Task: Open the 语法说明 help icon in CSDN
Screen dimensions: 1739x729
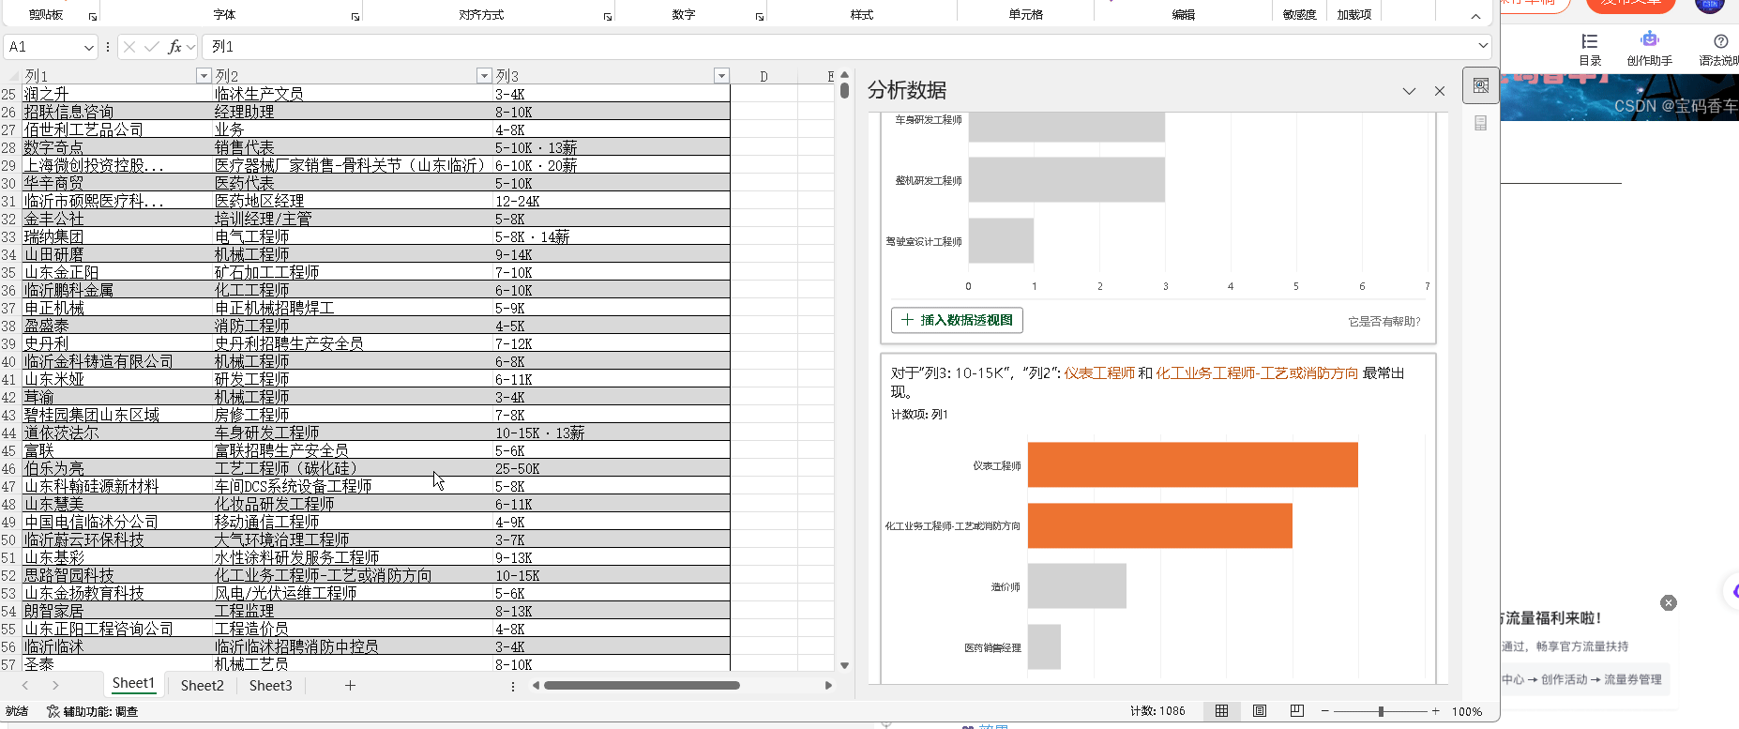Action: (x=1719, y=50)
